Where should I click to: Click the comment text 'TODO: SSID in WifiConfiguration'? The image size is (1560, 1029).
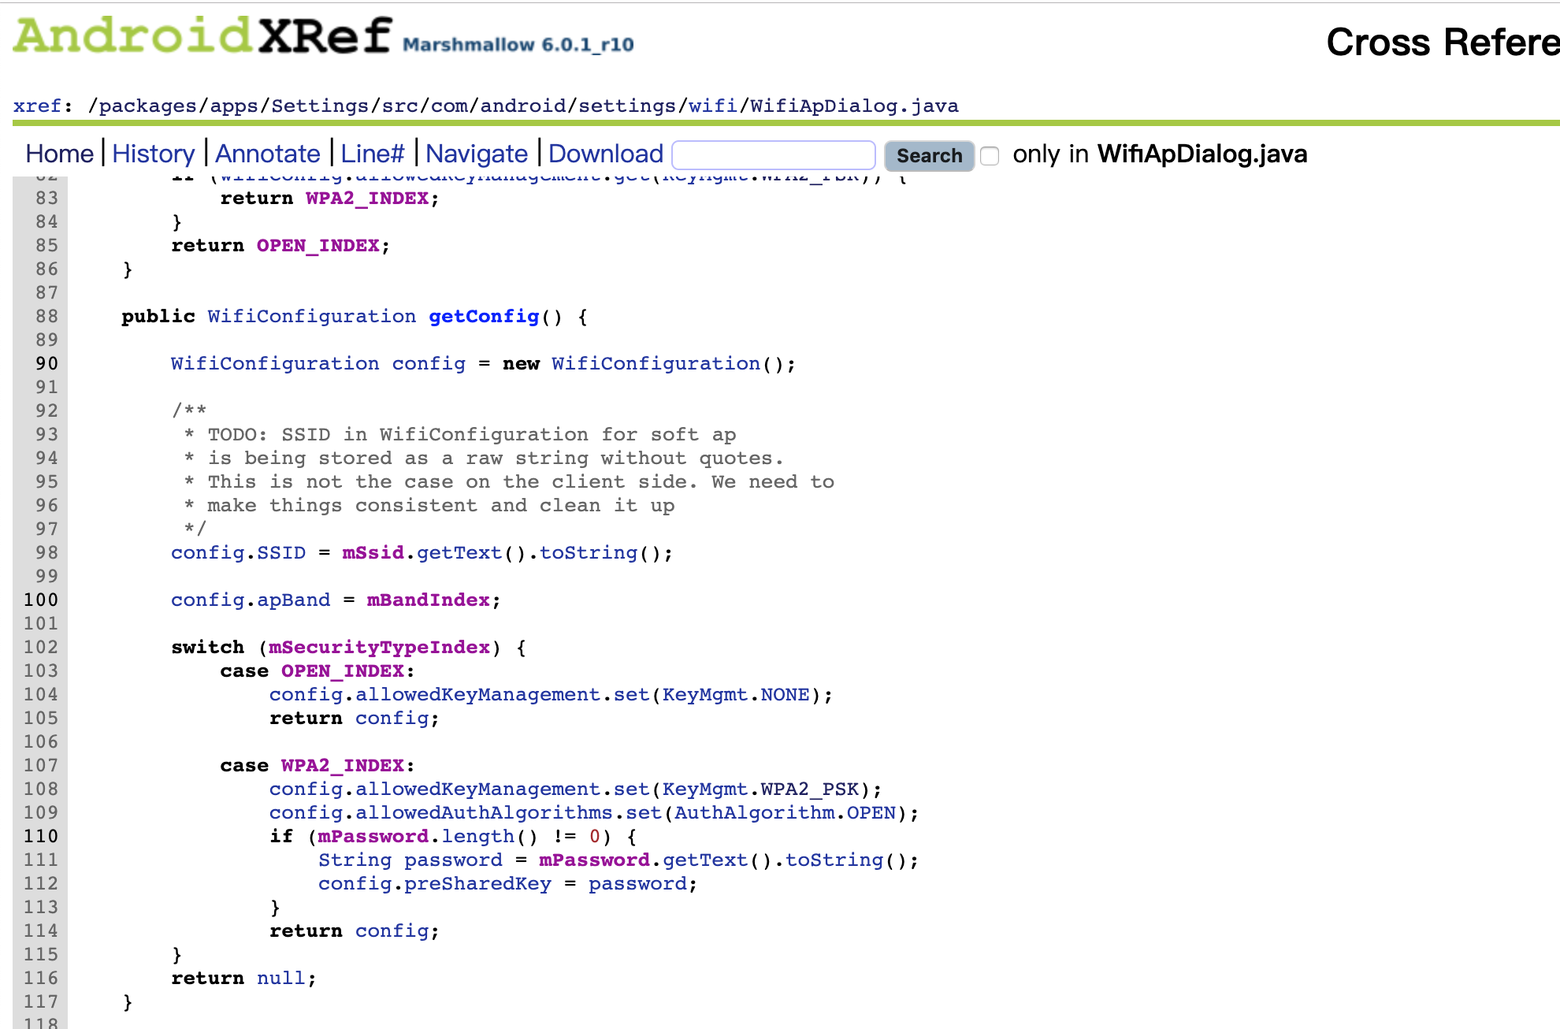(398, 434)
